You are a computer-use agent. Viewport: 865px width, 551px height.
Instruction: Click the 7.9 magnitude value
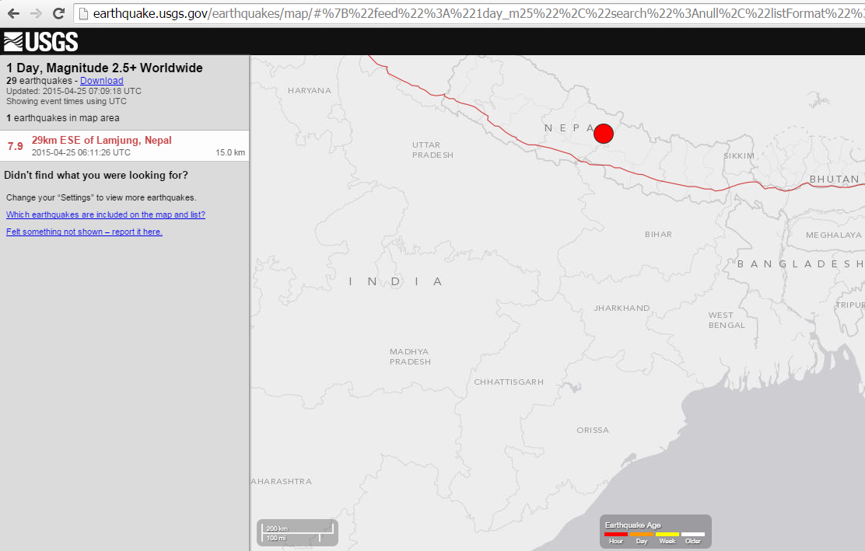pos(16,146)
